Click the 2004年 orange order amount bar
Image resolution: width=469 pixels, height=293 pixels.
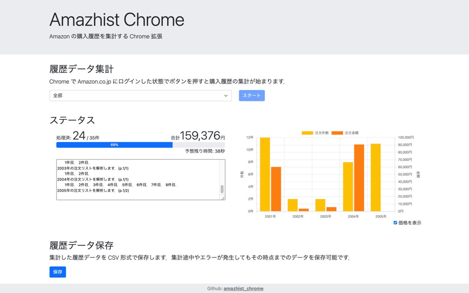359,178
